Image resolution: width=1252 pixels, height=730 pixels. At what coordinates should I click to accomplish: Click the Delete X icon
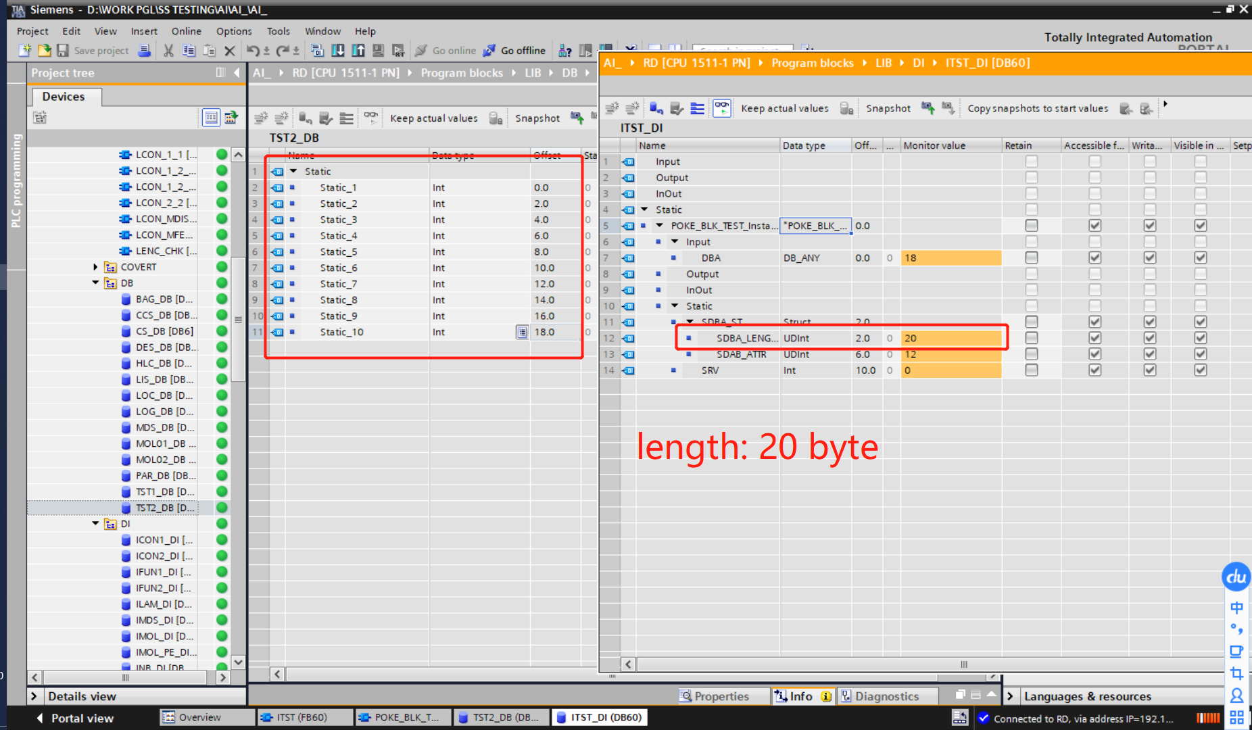[x=230, y=51]
